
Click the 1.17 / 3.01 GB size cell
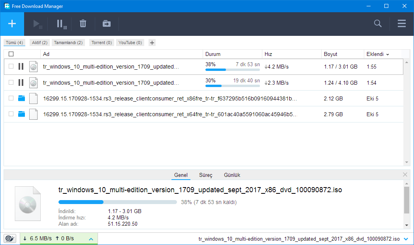tap(341, 67)
